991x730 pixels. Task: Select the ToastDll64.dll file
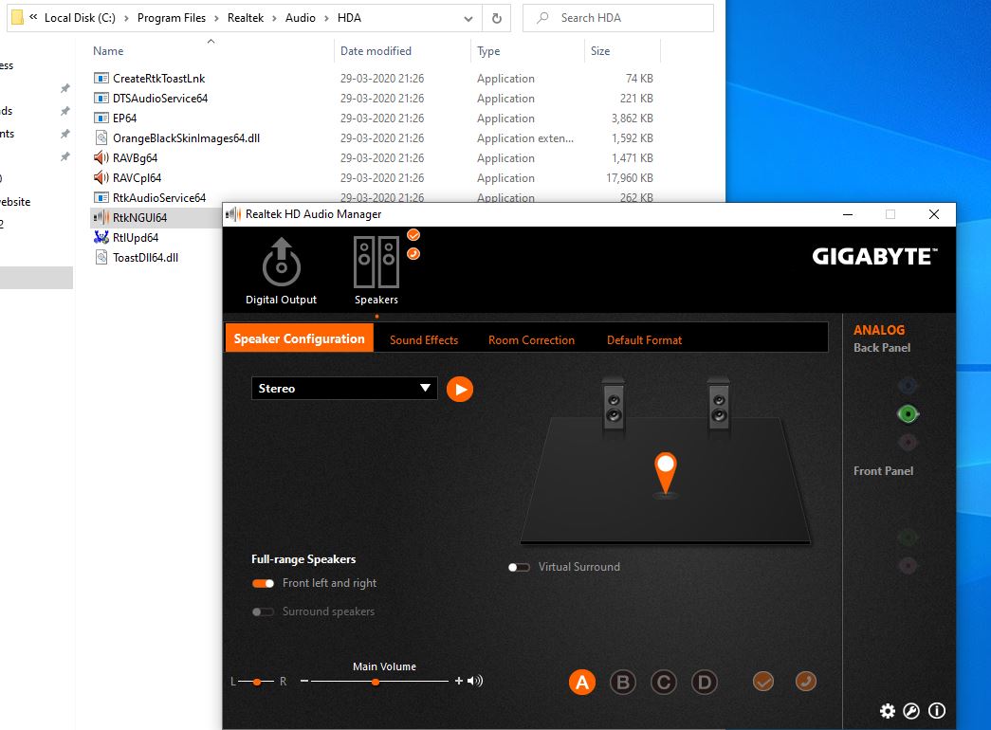pos(145,257)
